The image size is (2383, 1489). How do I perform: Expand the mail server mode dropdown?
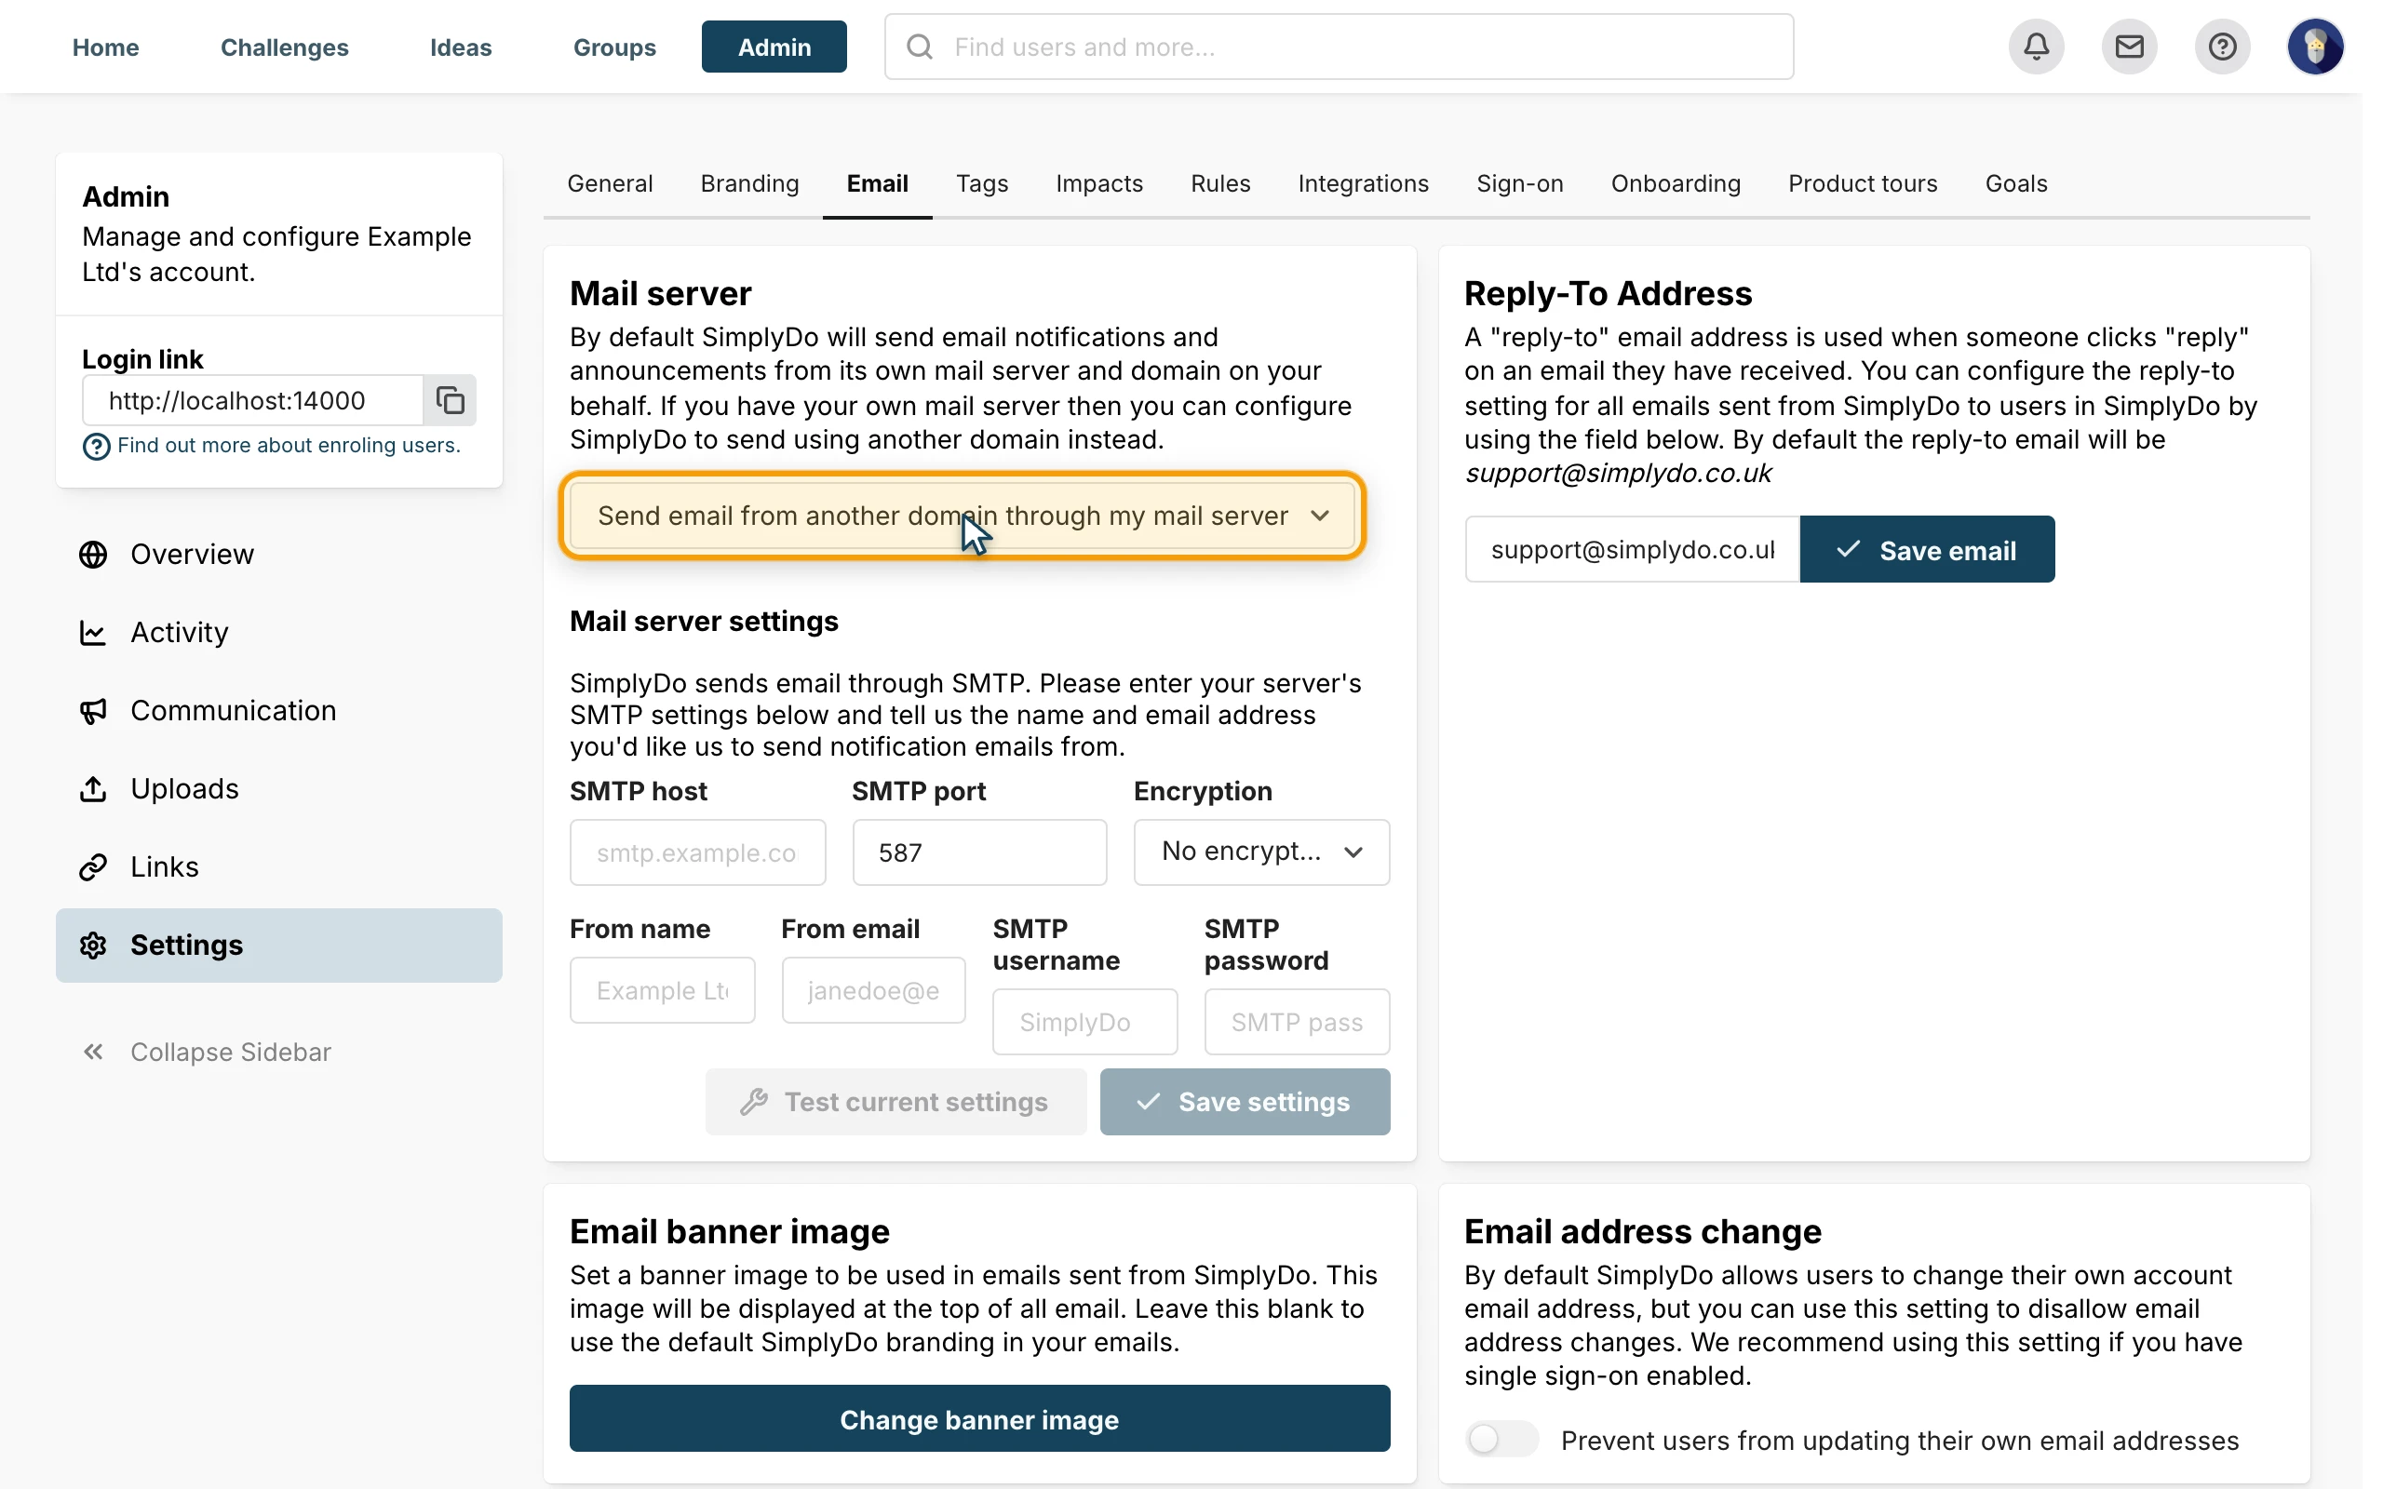(963, 515)
